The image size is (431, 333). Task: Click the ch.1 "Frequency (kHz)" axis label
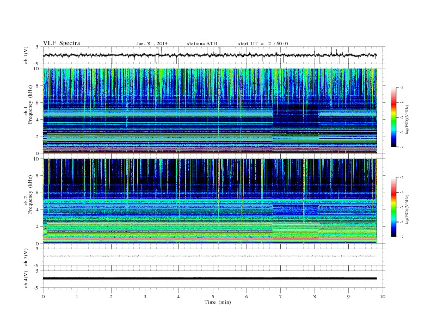30,104
